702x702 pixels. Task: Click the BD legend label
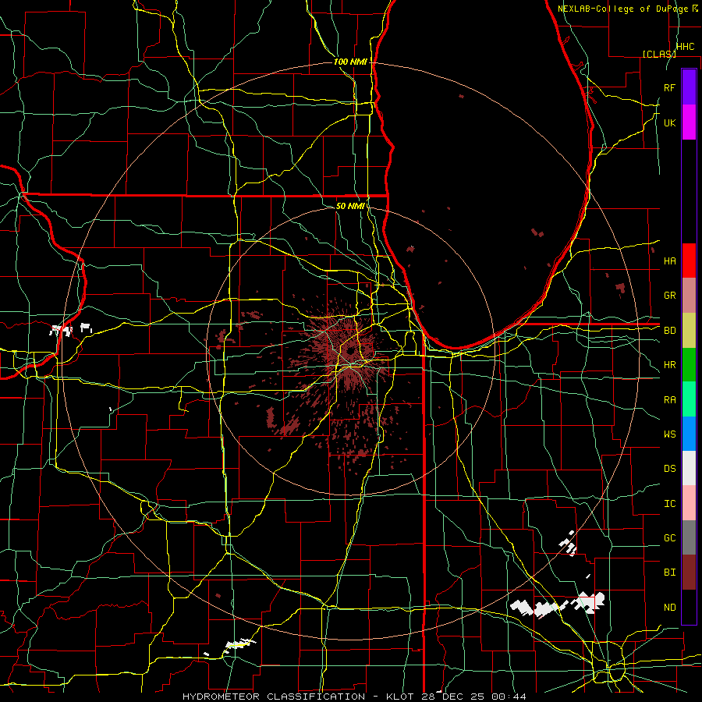pyautogui.click(x=669, y=331)
